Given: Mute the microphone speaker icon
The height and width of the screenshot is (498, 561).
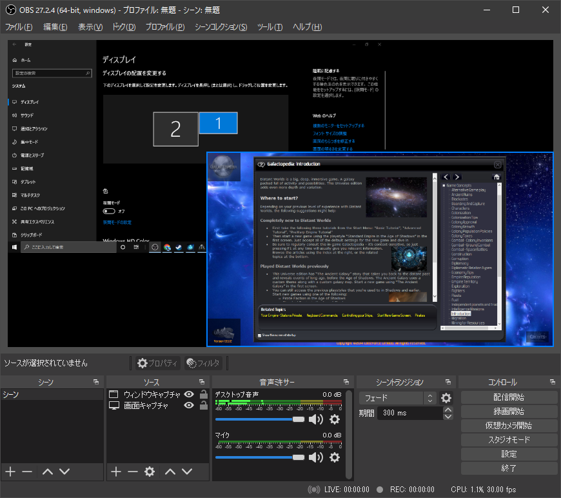Looking at the screenshot, I should click(x=315, y=457).
